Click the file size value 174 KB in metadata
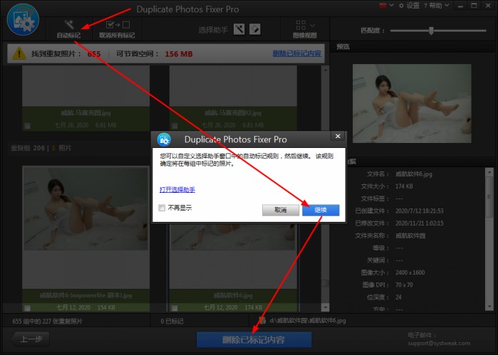The height and width of the screenshot is (355, 498). (x=404, y=186)
